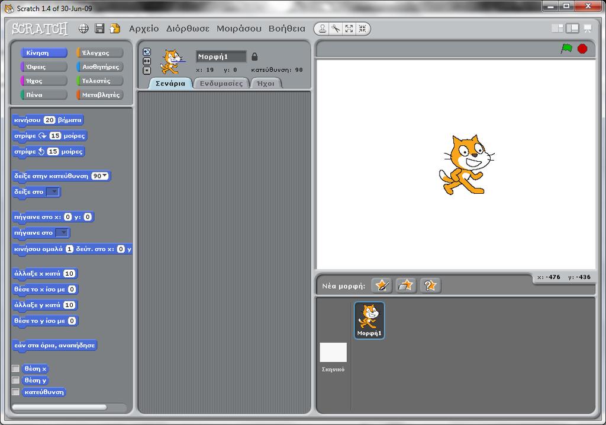606x425 pixels.
Task: Switch to the Σενάρια tab
Action: (x=170, y=83)
